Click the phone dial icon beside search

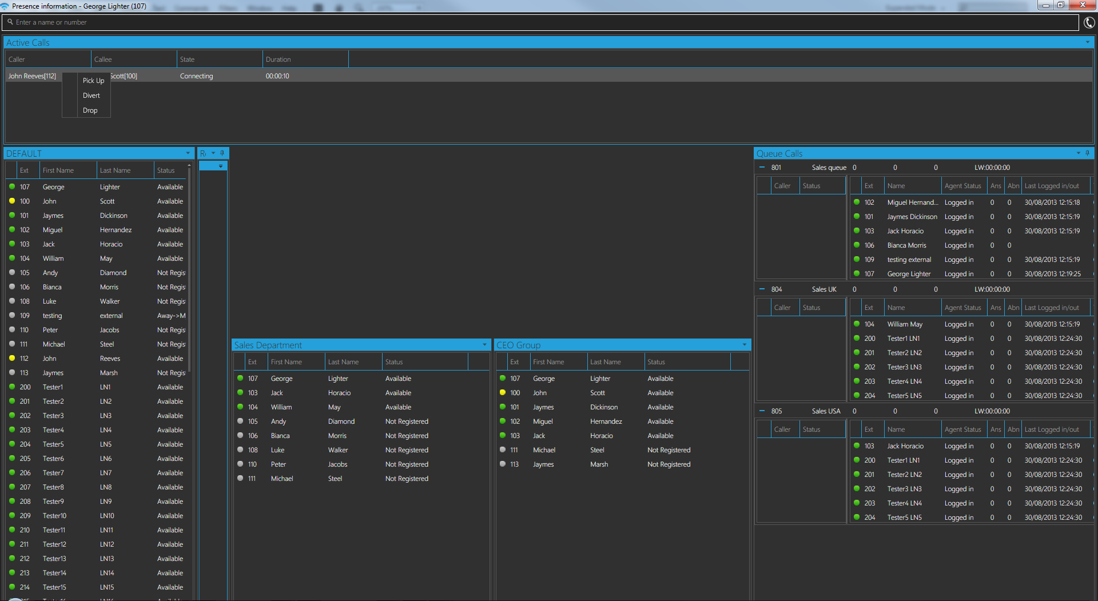coord(1089,22)
